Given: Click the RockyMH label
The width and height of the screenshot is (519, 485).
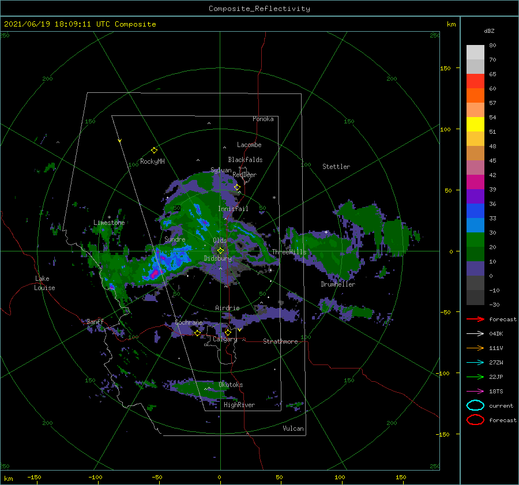Looking at the screenshot, I should coord(152,161).
